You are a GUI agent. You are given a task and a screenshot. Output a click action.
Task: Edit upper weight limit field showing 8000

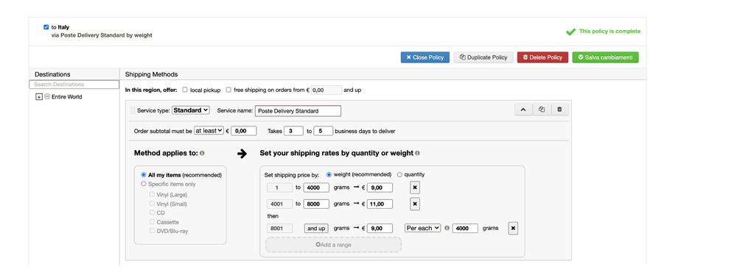pos(316,204)
